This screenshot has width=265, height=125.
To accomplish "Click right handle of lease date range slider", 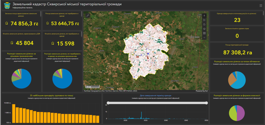I will (206, 103).
